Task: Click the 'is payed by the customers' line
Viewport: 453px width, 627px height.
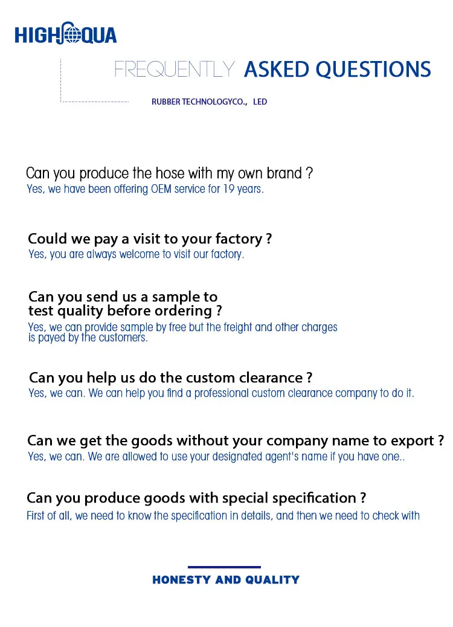Action: 88,338
